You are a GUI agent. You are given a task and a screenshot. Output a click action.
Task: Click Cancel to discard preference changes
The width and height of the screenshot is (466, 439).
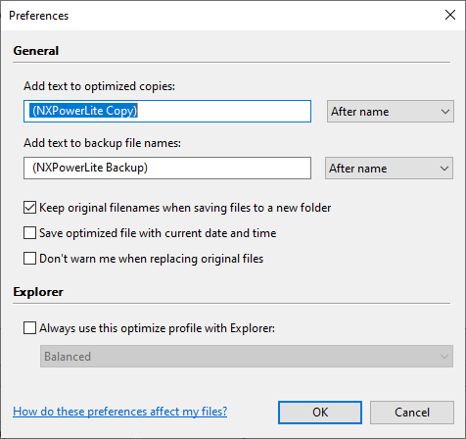point(412,413)
